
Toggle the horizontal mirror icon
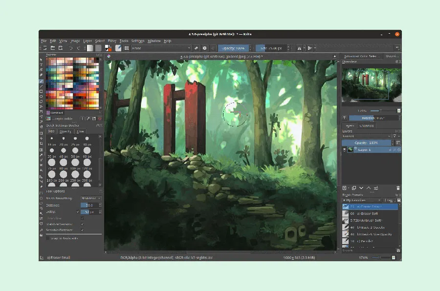[x=300, y=48]
